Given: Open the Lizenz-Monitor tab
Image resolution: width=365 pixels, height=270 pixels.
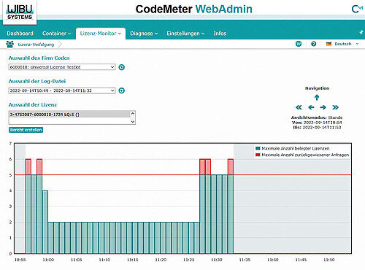Looking at the screenshot, I should pos(101,34).
